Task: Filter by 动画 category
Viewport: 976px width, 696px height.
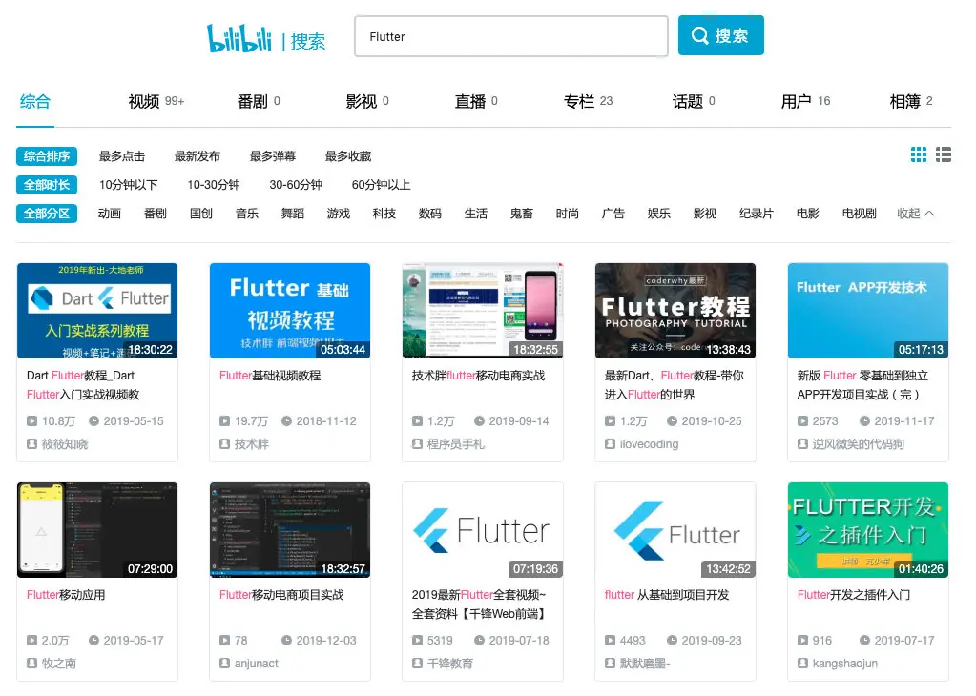Action: pyautogui.click(x=110, y=214)
